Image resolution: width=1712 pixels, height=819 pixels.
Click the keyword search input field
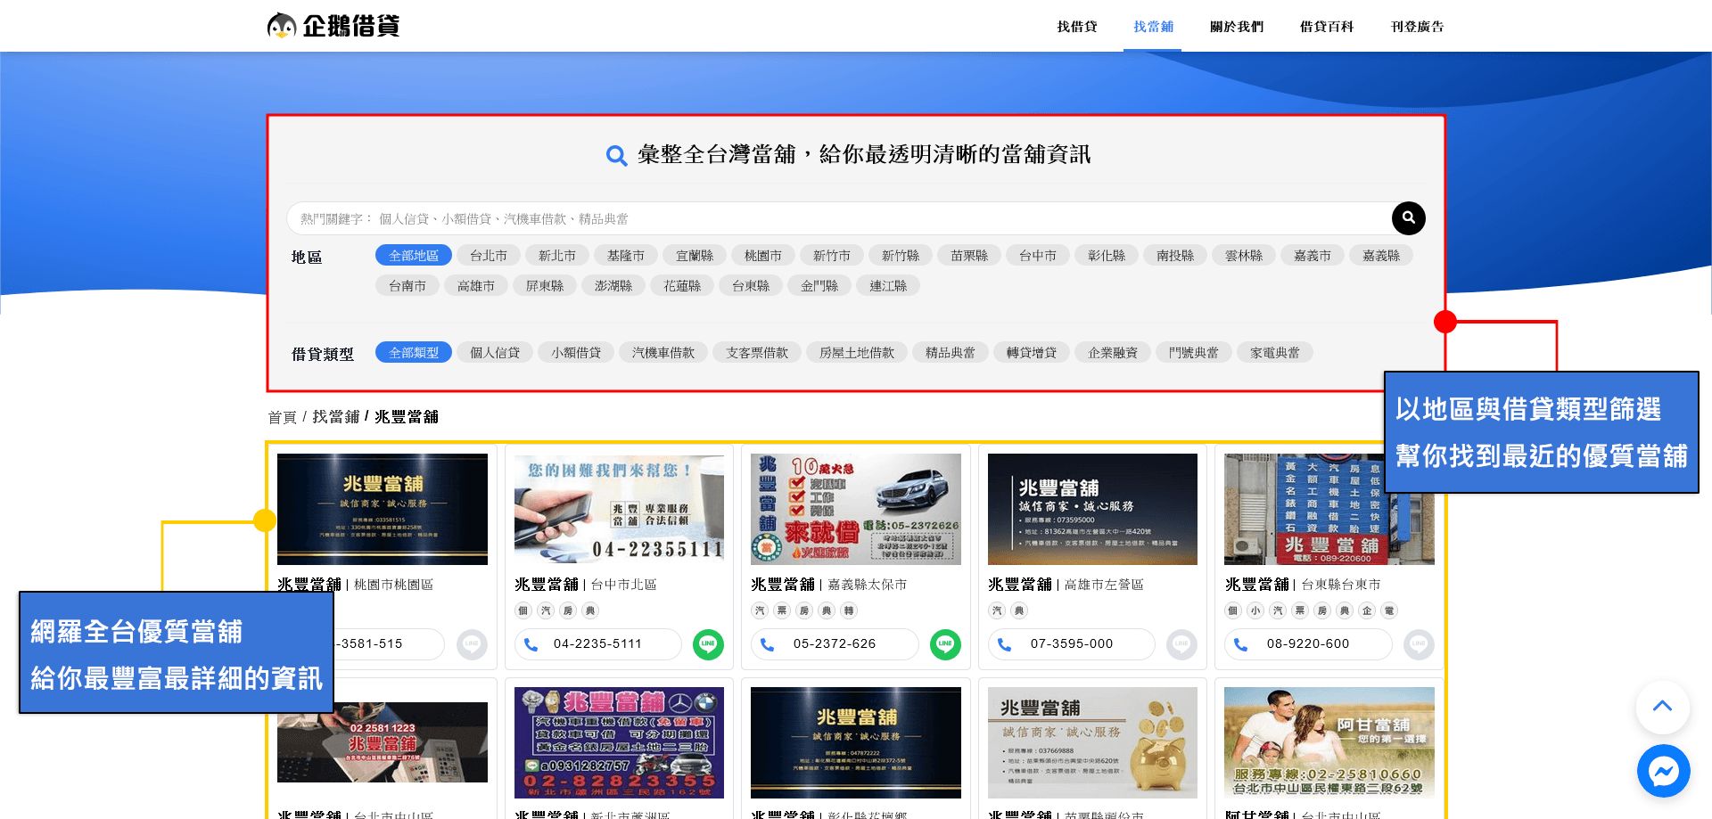coord(838,218)
